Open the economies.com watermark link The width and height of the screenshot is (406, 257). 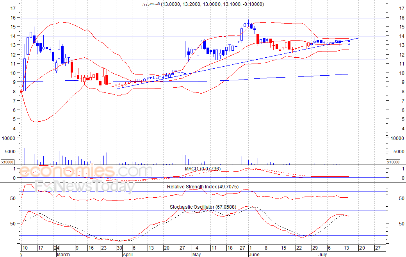[x=86, y=172]
